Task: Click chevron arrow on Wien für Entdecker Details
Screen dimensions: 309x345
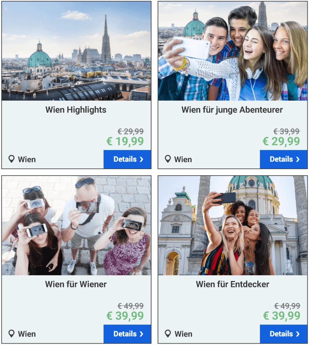Action: click(298, 334)
